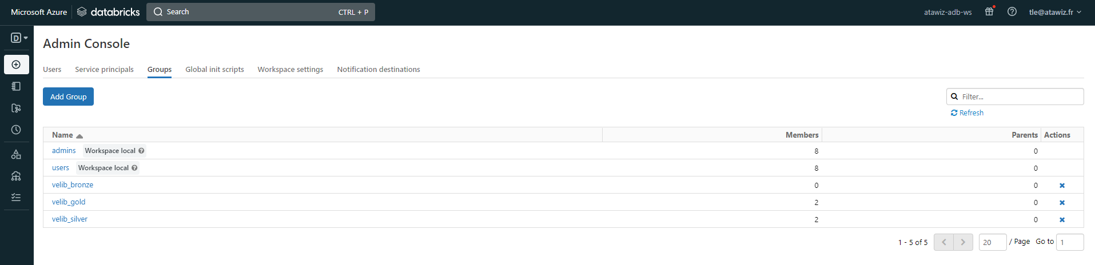Open Workflows checklist icon in sidebar
1095x265 pixels.
click(16, 197)
